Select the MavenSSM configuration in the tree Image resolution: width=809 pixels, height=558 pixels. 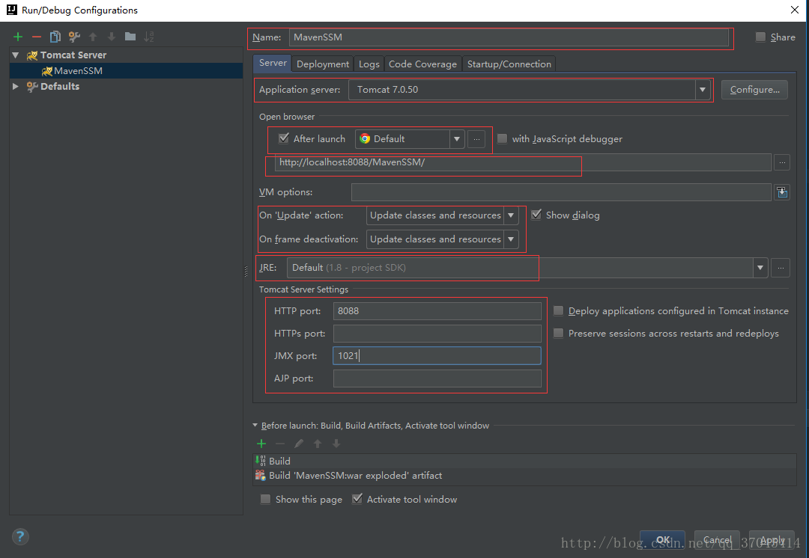click(x=126, y=71)
